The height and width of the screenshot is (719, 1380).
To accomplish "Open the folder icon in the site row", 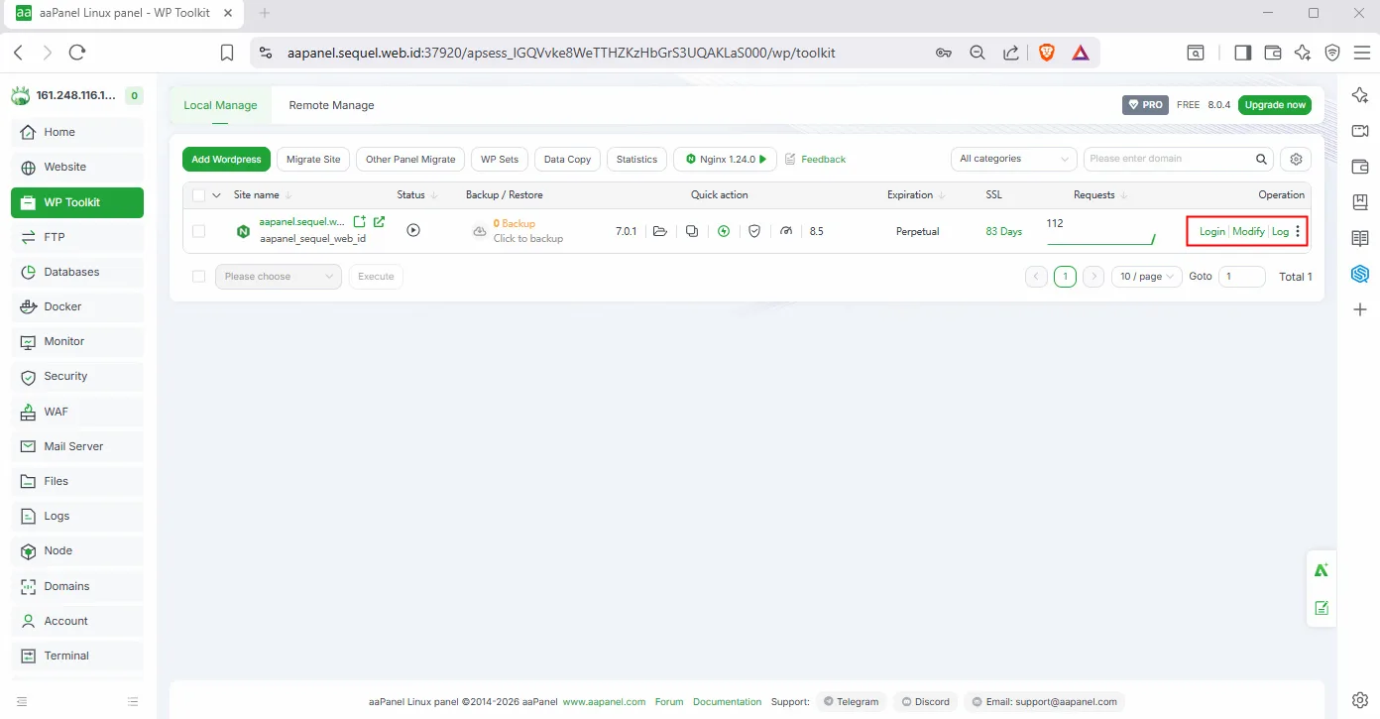I will point(660,231).
